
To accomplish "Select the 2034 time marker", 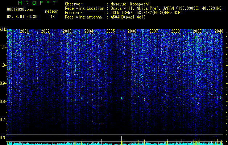I will click(89, 31).
